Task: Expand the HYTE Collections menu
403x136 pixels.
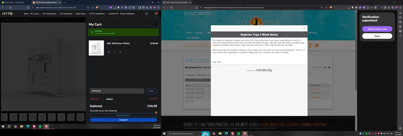Action: 98,14
